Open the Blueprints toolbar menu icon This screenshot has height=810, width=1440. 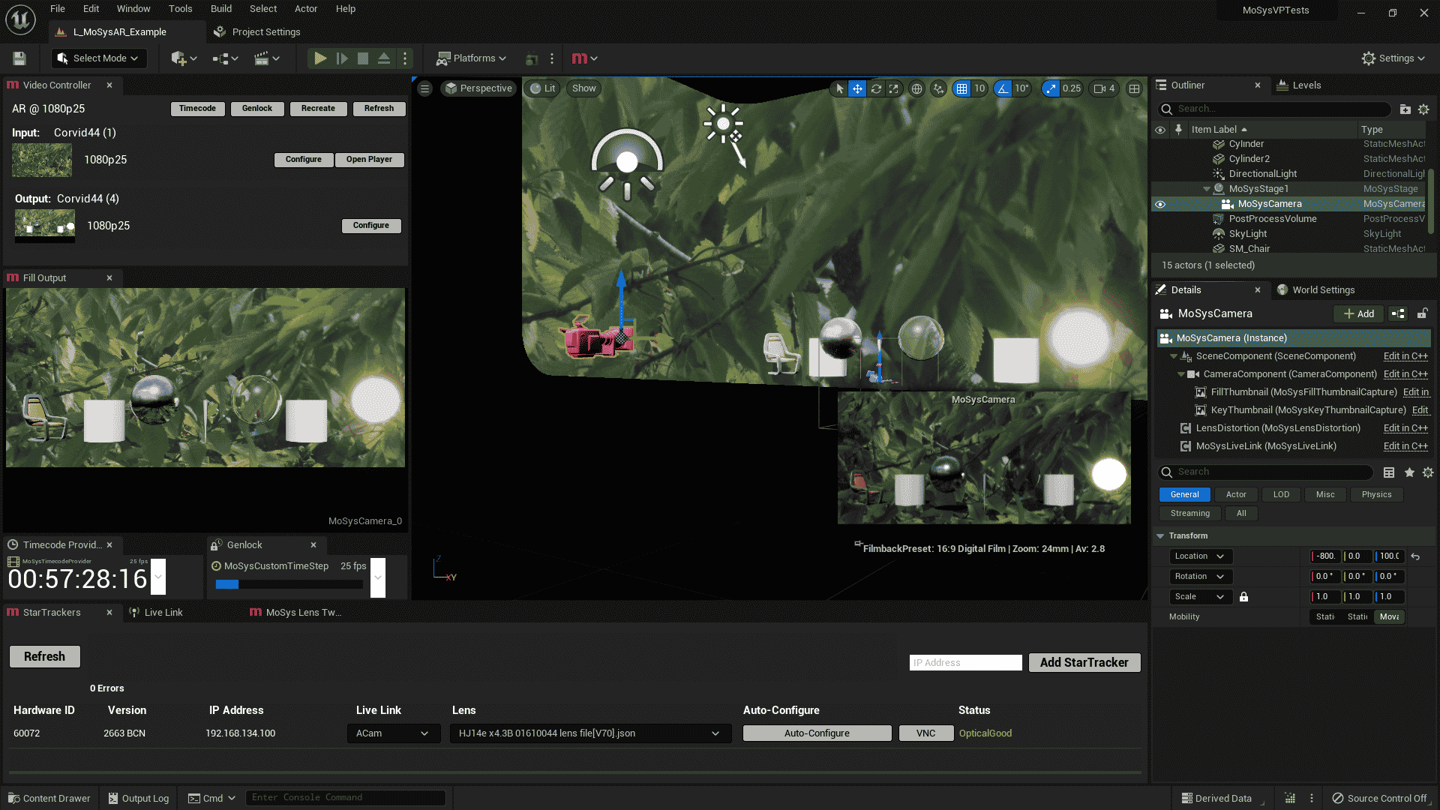(x=225, y=58)
